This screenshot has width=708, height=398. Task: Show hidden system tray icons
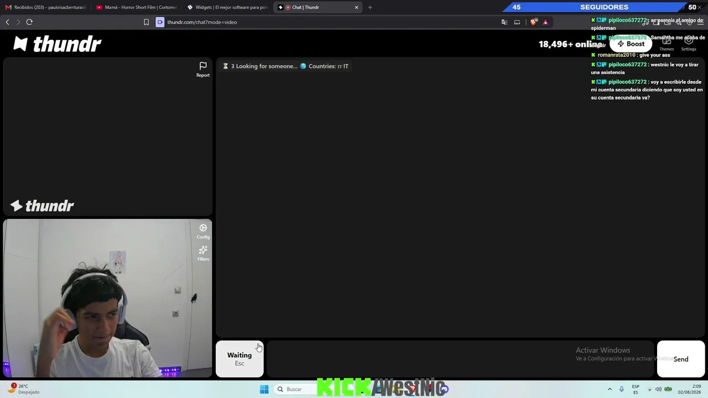tap(610, 389)
